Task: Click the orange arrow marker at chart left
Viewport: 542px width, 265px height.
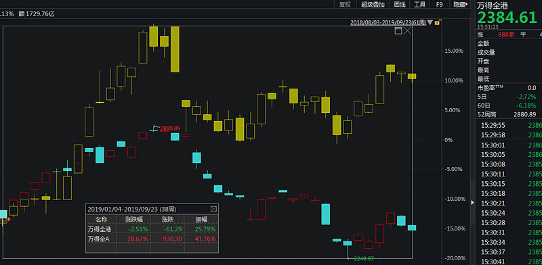Action: [x=9, y=219]
